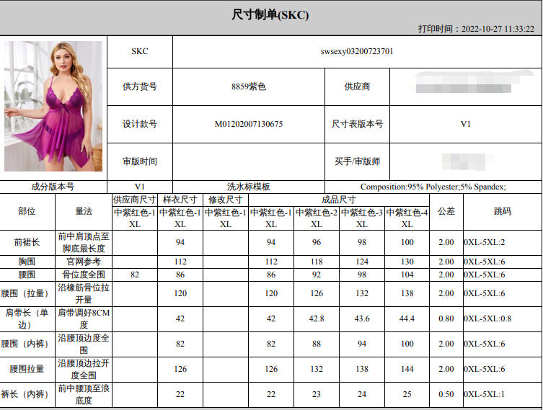Viewport: 543px width, 410px height.
Task: Select the 供方货号 value 8859紫色
Action: (x=249, y=86)
